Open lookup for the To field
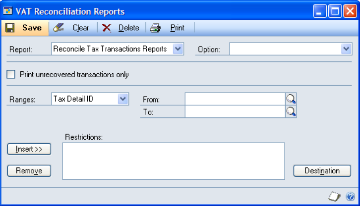This screenshot has height=206, width=360. tap(291, 112)
